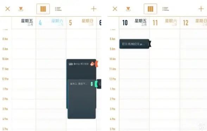The width and height of the screenshot is (207, 131).
Task: Open the 星期五 day header beside day 4
Action: pyautogui.click(x=24, y=23)
